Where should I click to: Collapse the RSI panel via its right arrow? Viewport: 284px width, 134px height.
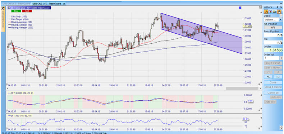261,118
